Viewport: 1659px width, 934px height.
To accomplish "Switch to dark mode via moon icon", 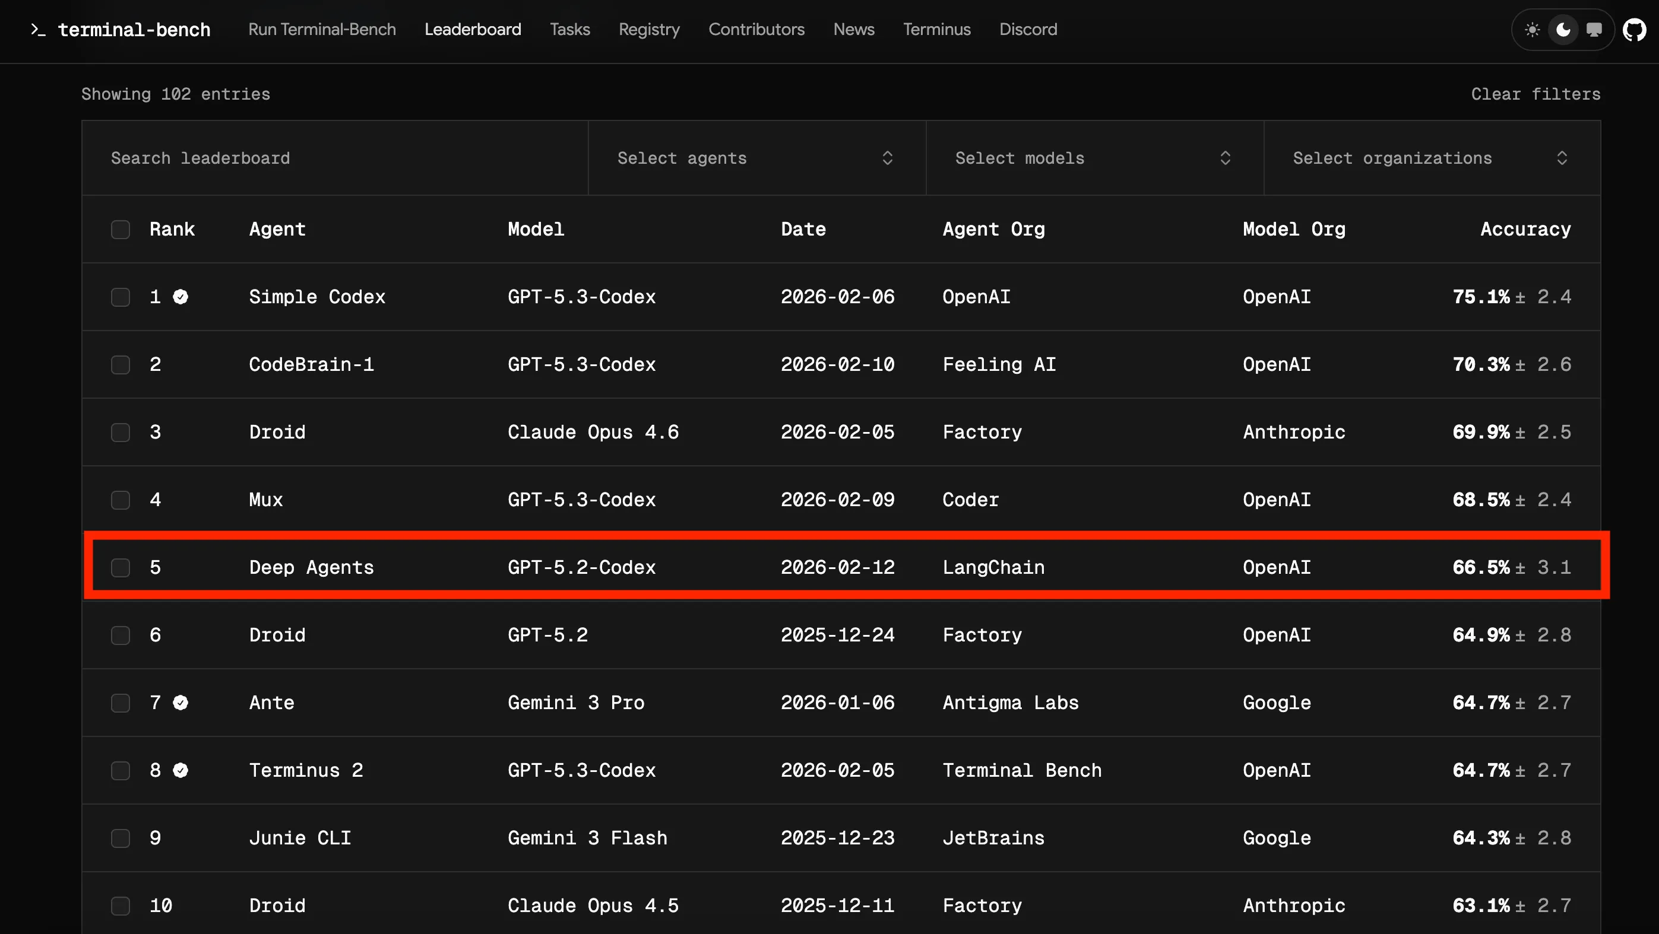I will click(x=1563, y=30).
